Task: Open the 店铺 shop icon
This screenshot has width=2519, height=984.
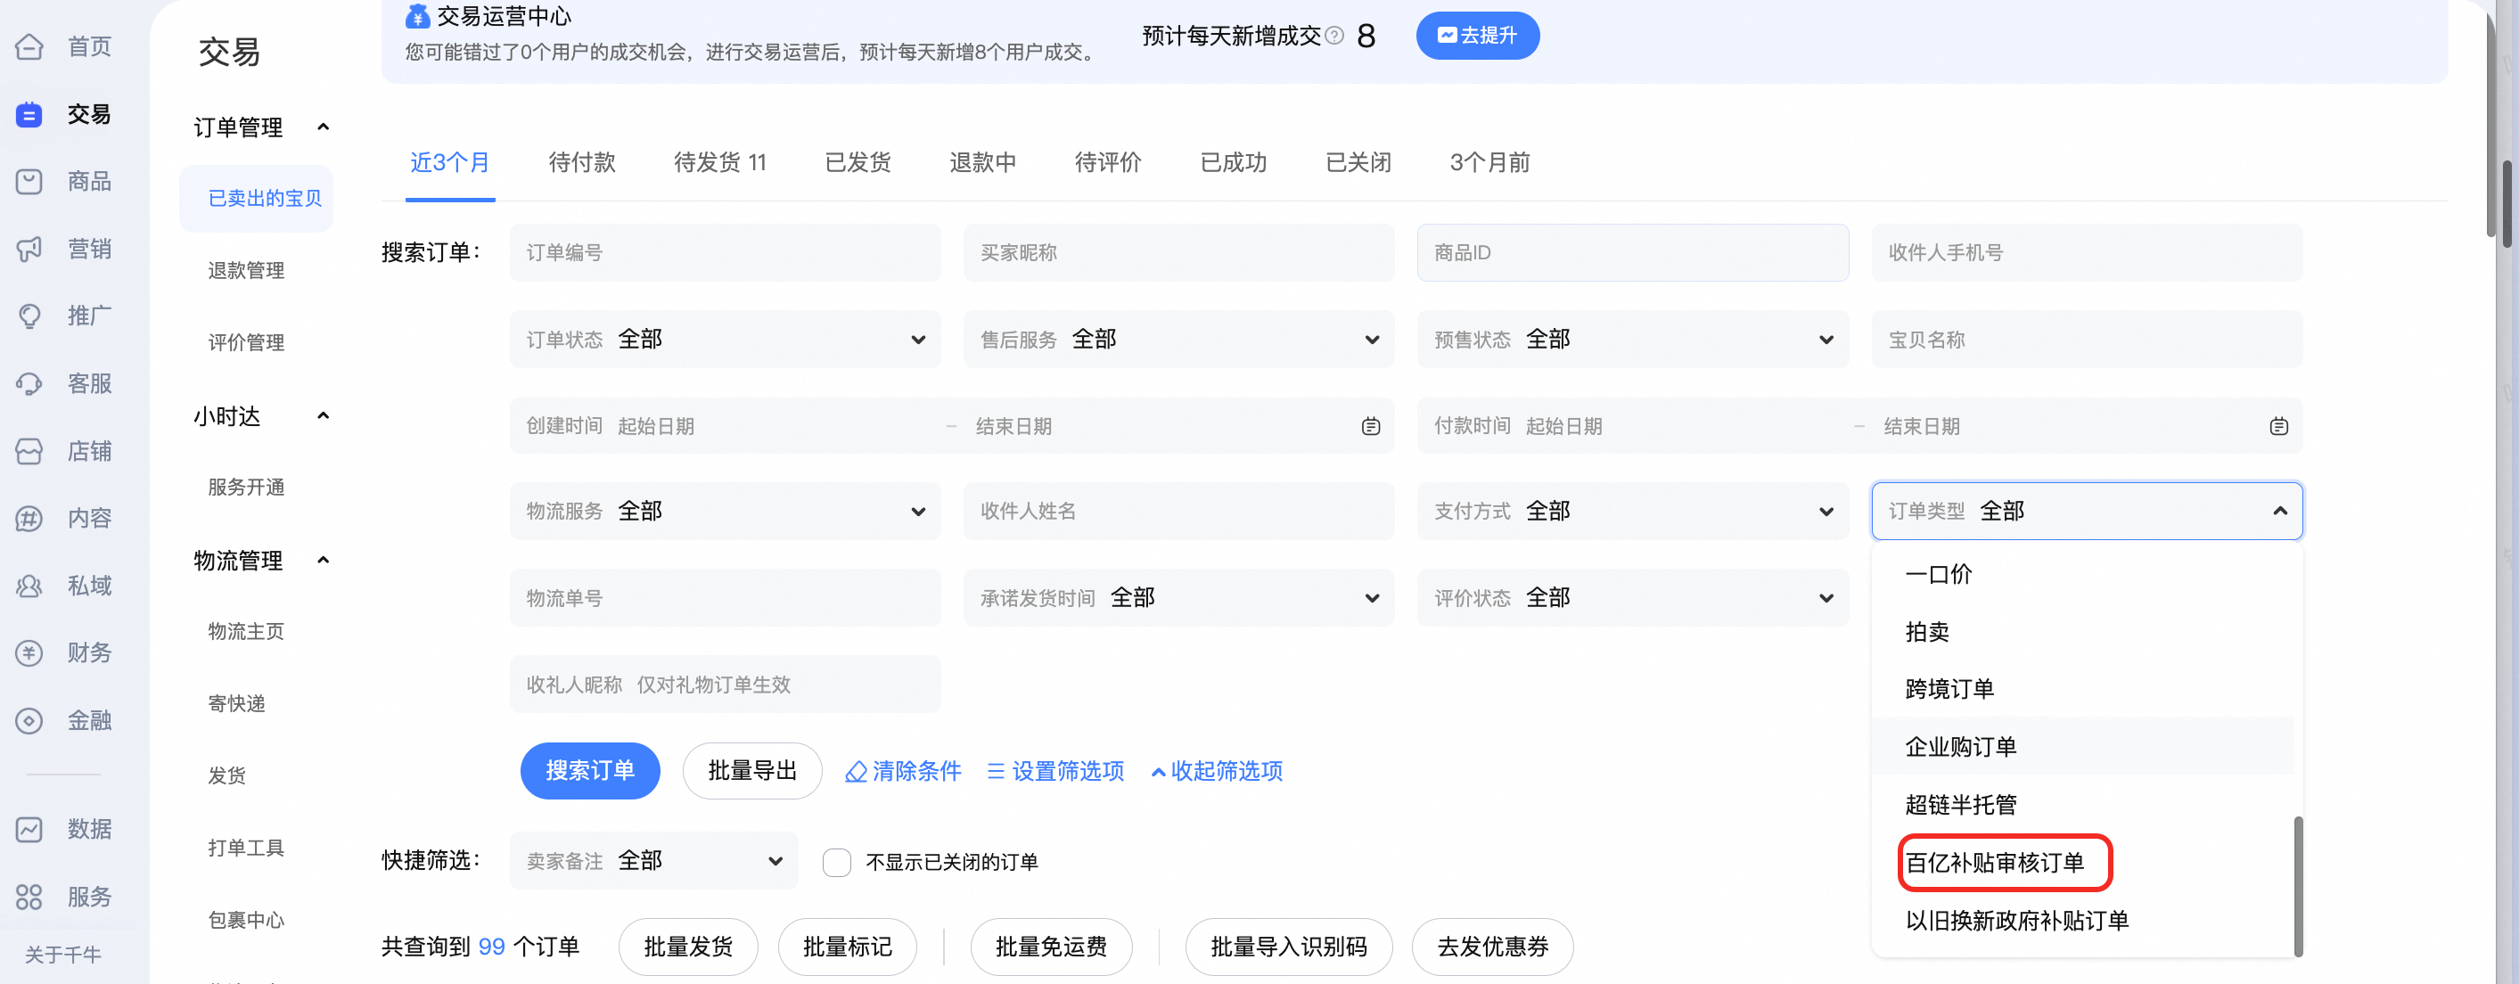Action: point(29,451)
